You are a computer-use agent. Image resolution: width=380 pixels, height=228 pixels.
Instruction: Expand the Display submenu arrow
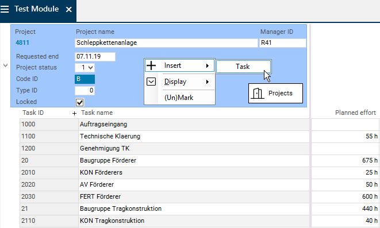click(x=208, y=82)
